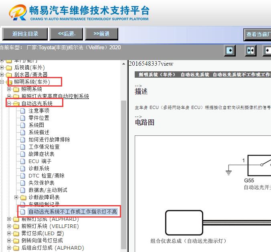
Task: Click the 侧转向信号灯总成 folder icon
Action: 16,241
